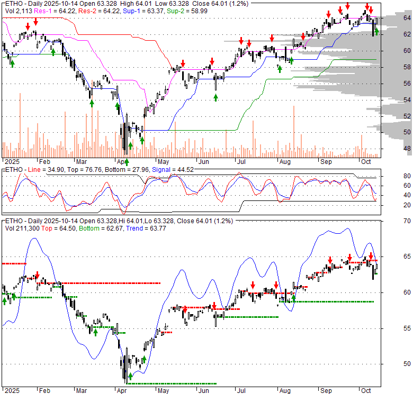The image size is (413, 394).
Task: Click the 55 price label on bottom chart axis
Action: (x=407, y=328)
